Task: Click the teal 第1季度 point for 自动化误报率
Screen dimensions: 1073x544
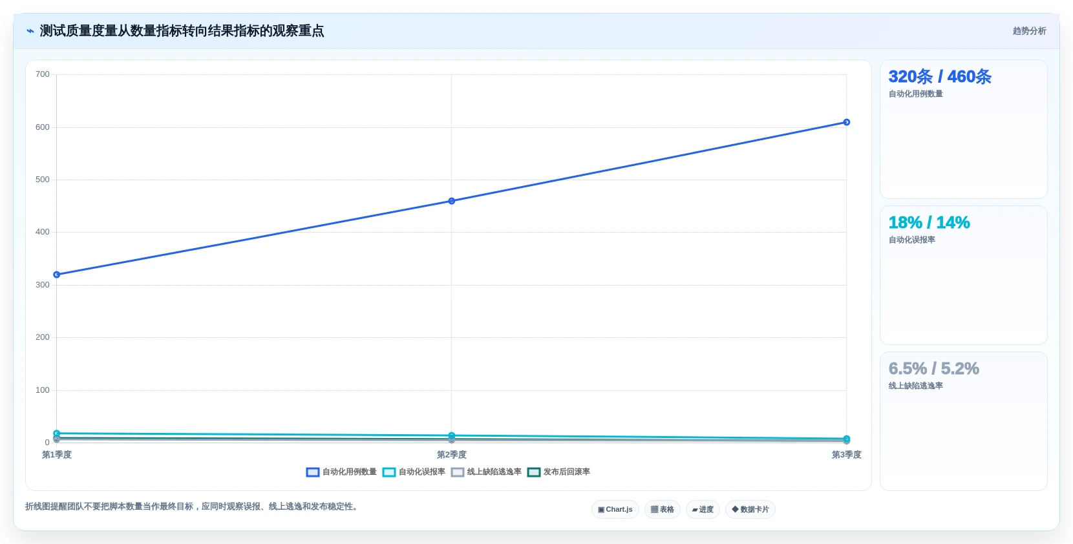Action: (x=57, y=434)
